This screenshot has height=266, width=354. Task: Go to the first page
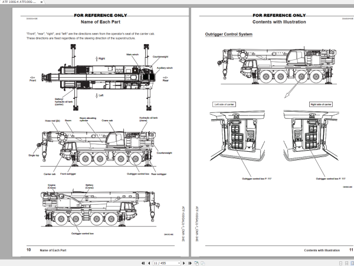click(x=143, y=263)
